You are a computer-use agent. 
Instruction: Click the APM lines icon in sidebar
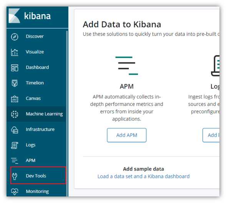(x=15, y=161)
